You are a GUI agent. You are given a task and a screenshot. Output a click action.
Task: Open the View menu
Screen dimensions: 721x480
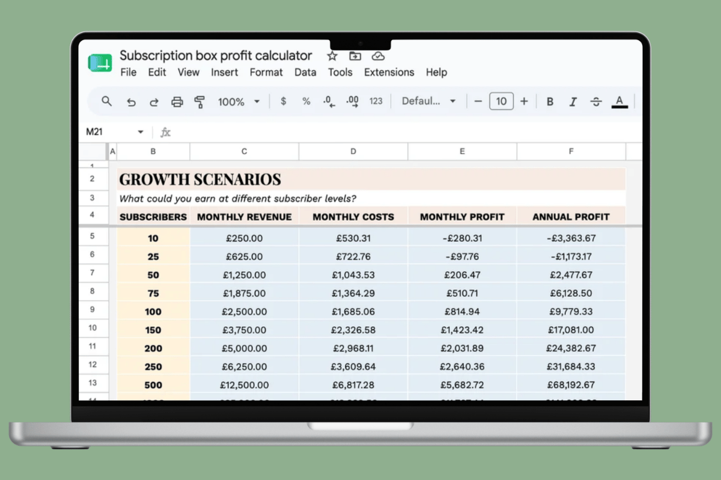pyautogui.click(x=189, y=72)
